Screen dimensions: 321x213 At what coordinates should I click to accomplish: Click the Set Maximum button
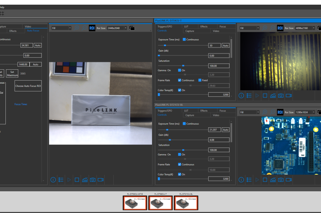point(12,73)
